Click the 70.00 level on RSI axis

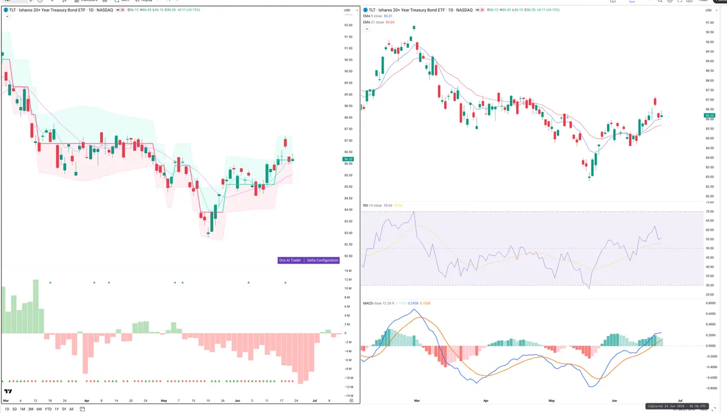tap(711, 212)
